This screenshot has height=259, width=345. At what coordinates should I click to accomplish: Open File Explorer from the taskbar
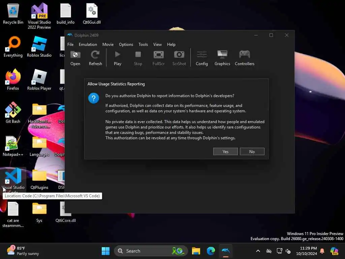(x=196, y=251)
